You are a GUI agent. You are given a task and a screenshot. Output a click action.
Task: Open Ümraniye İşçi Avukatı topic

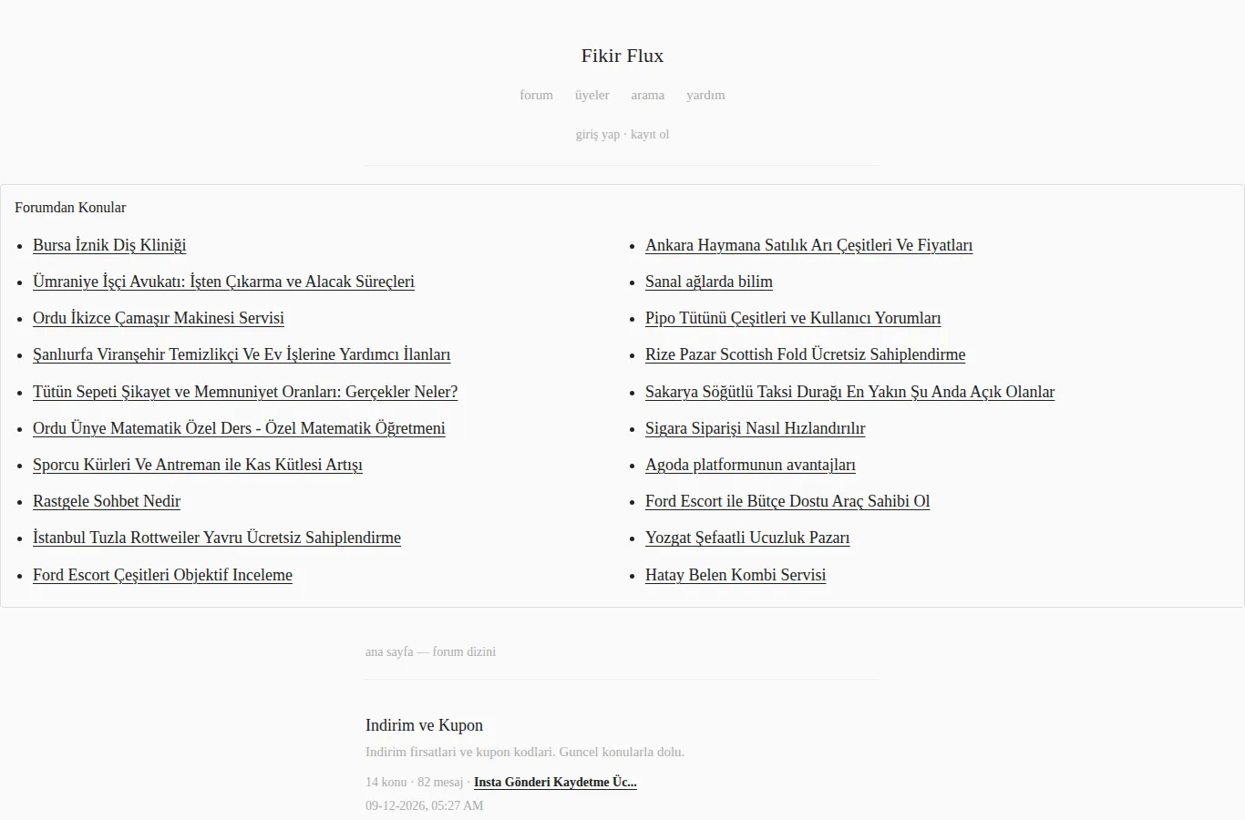223,282
